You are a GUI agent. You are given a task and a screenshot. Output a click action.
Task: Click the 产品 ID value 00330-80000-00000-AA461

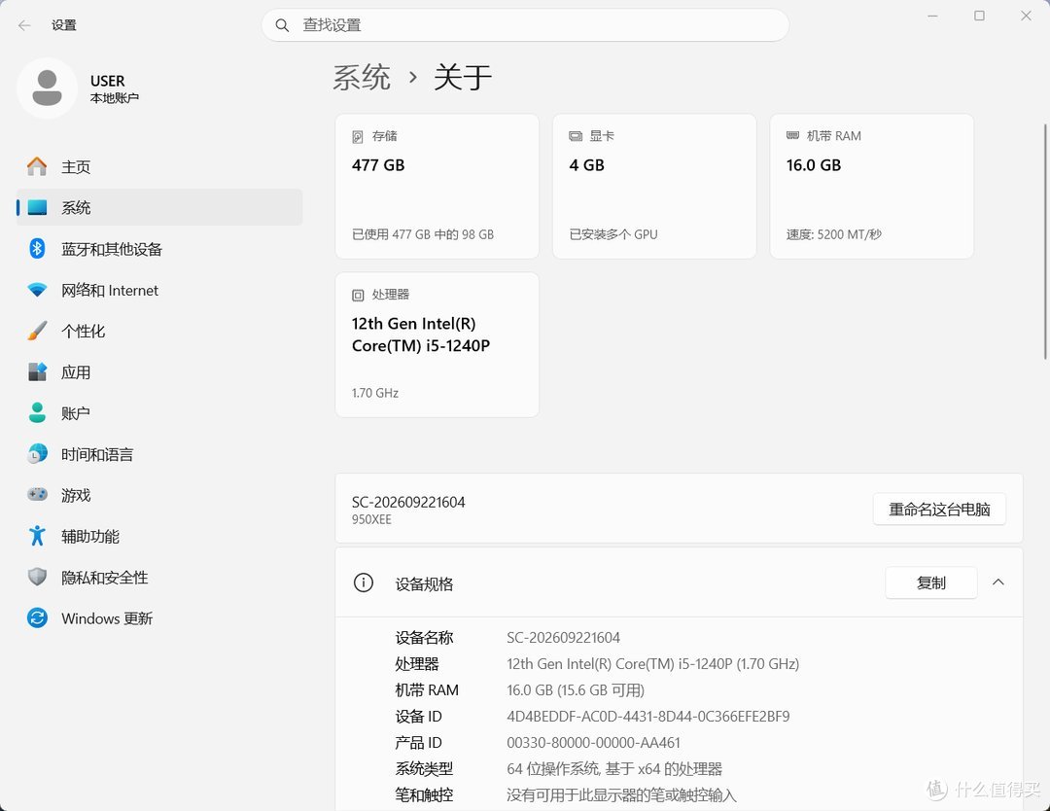coord(593,743)
